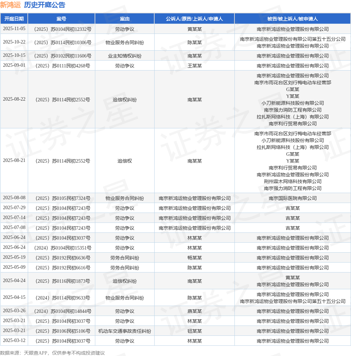The image size is (351, 356).
Task: Select date cell 2025-03-12
Action: [x=14, y=341]
